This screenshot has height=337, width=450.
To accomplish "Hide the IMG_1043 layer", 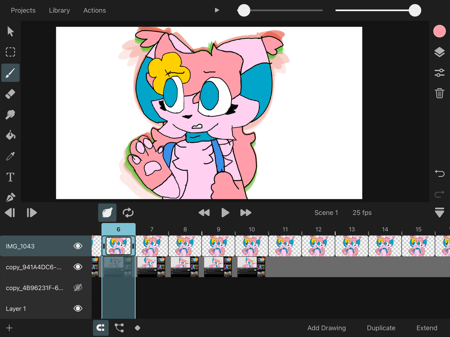I will tap(78, 246).
